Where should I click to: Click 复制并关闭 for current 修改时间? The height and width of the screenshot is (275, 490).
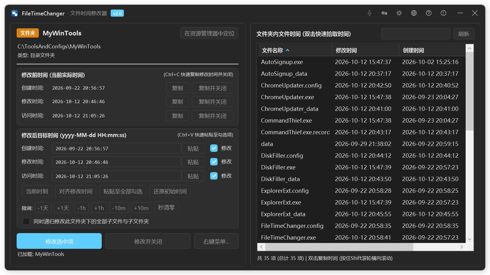pyautogui.click(x=213, y=102)
